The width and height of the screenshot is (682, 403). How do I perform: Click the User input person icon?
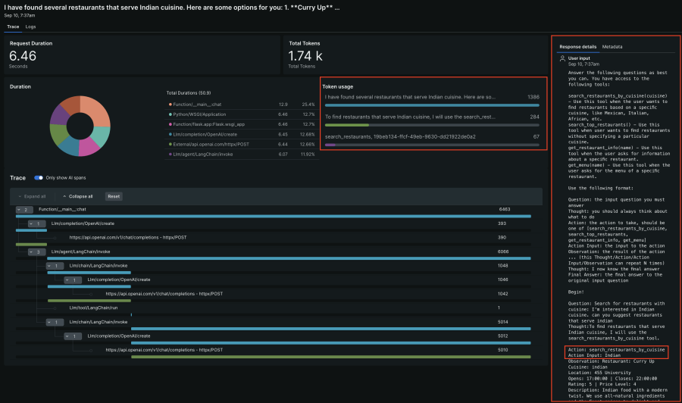coord(562,58)
